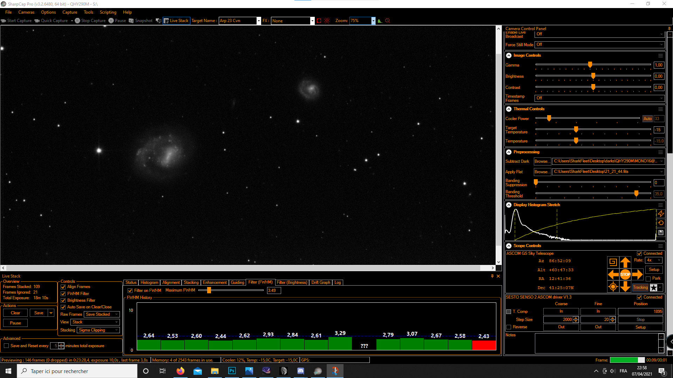Click the Maximum FWHM slider handle
This screenshot has height=378, width=673.
209,290
